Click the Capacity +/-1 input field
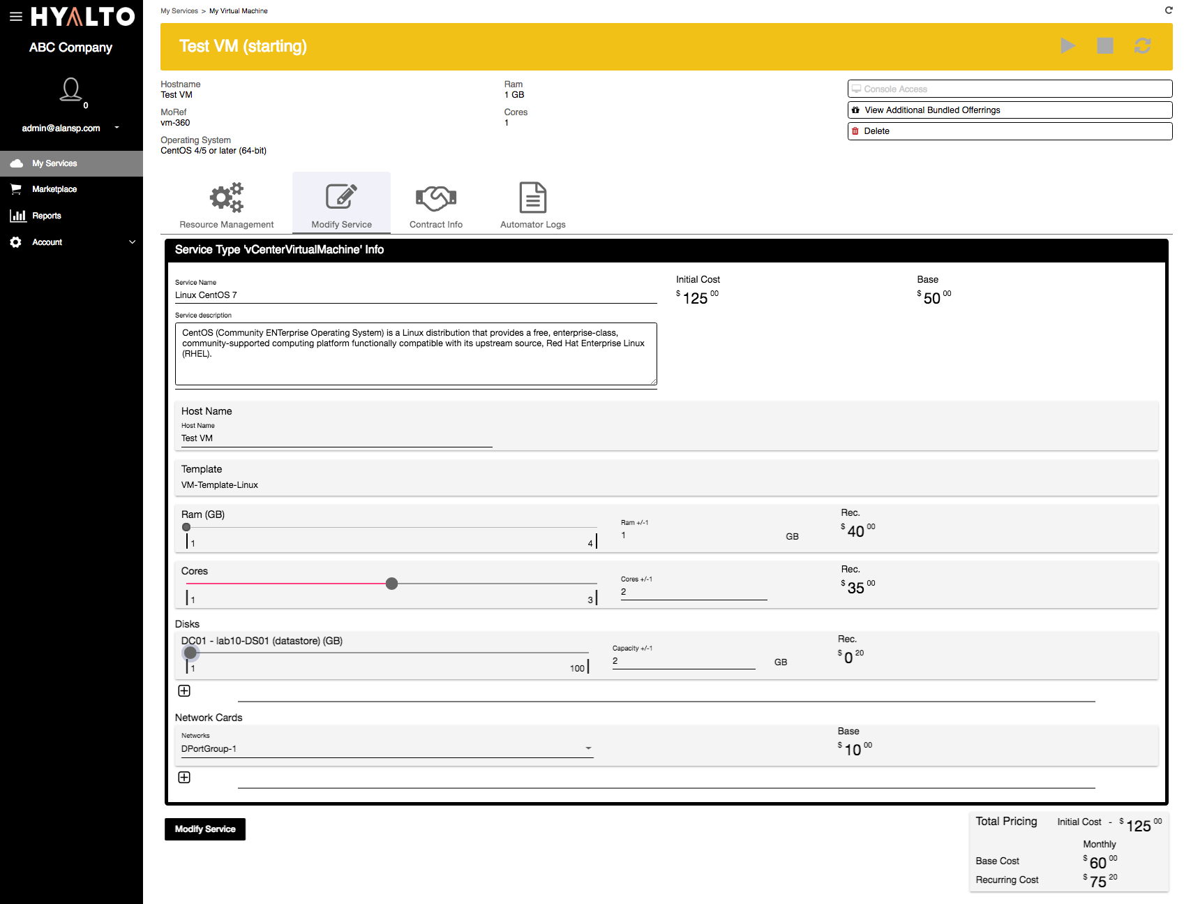This screenshot has height=904, width=1184. tap(684, 661)
